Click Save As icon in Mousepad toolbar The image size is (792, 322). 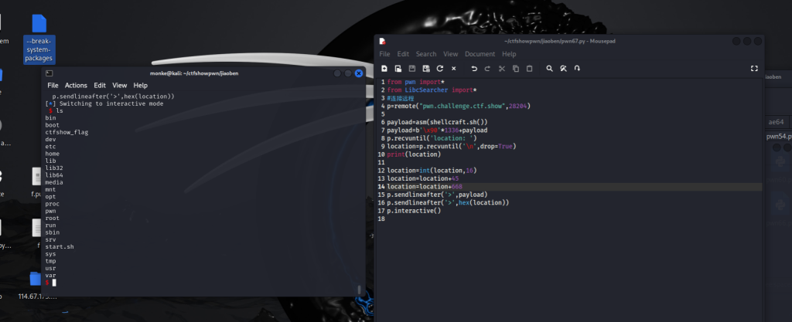click(x=426, y=69)
